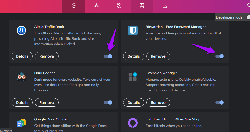
Task: Click the Bitwarden - Free Password Manager title
Action: click(x=176, y=27)
